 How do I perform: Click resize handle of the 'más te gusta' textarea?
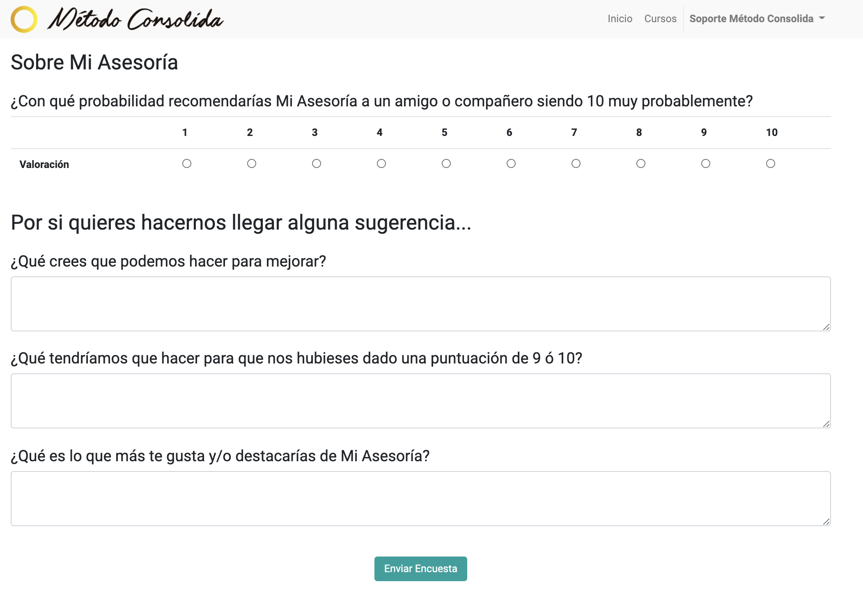click(826, 522)
